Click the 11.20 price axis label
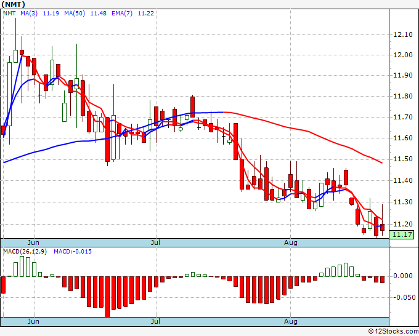The image size is (419, 336). click(x=403, y=224)
